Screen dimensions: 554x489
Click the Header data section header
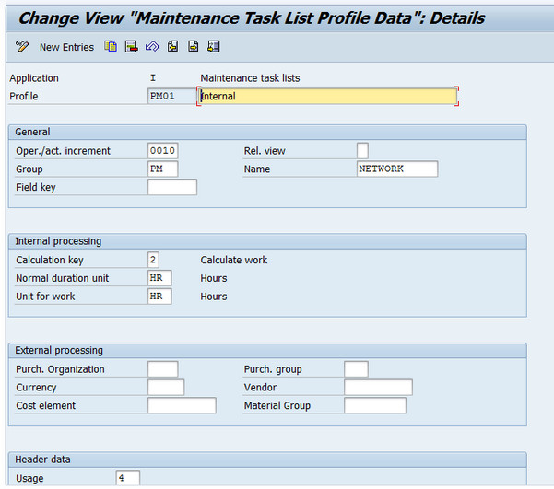tap(267, 460)
